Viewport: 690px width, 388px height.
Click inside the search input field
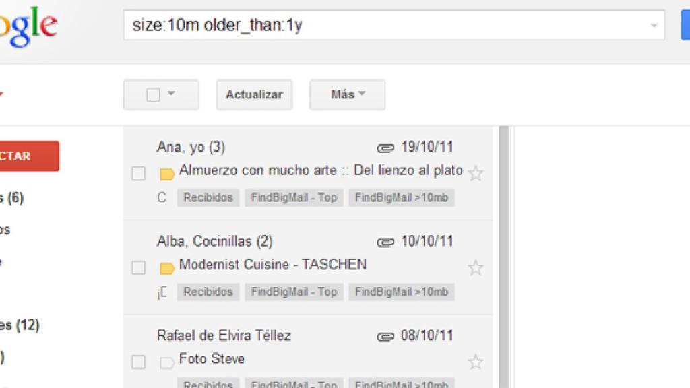coord(337,24)
